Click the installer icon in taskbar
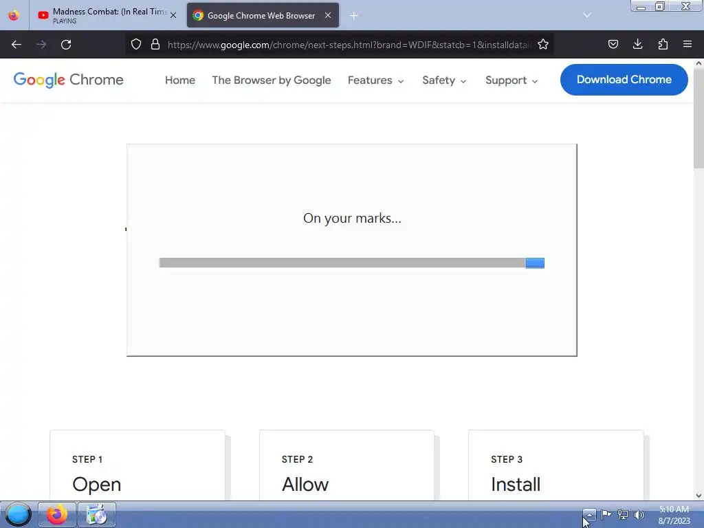This screenshot has height=528, width=704. [x=97, y=514]
